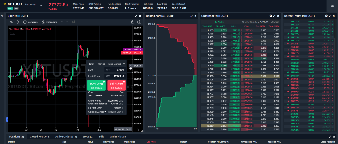Place a Buy / Long order

[96, 85]
